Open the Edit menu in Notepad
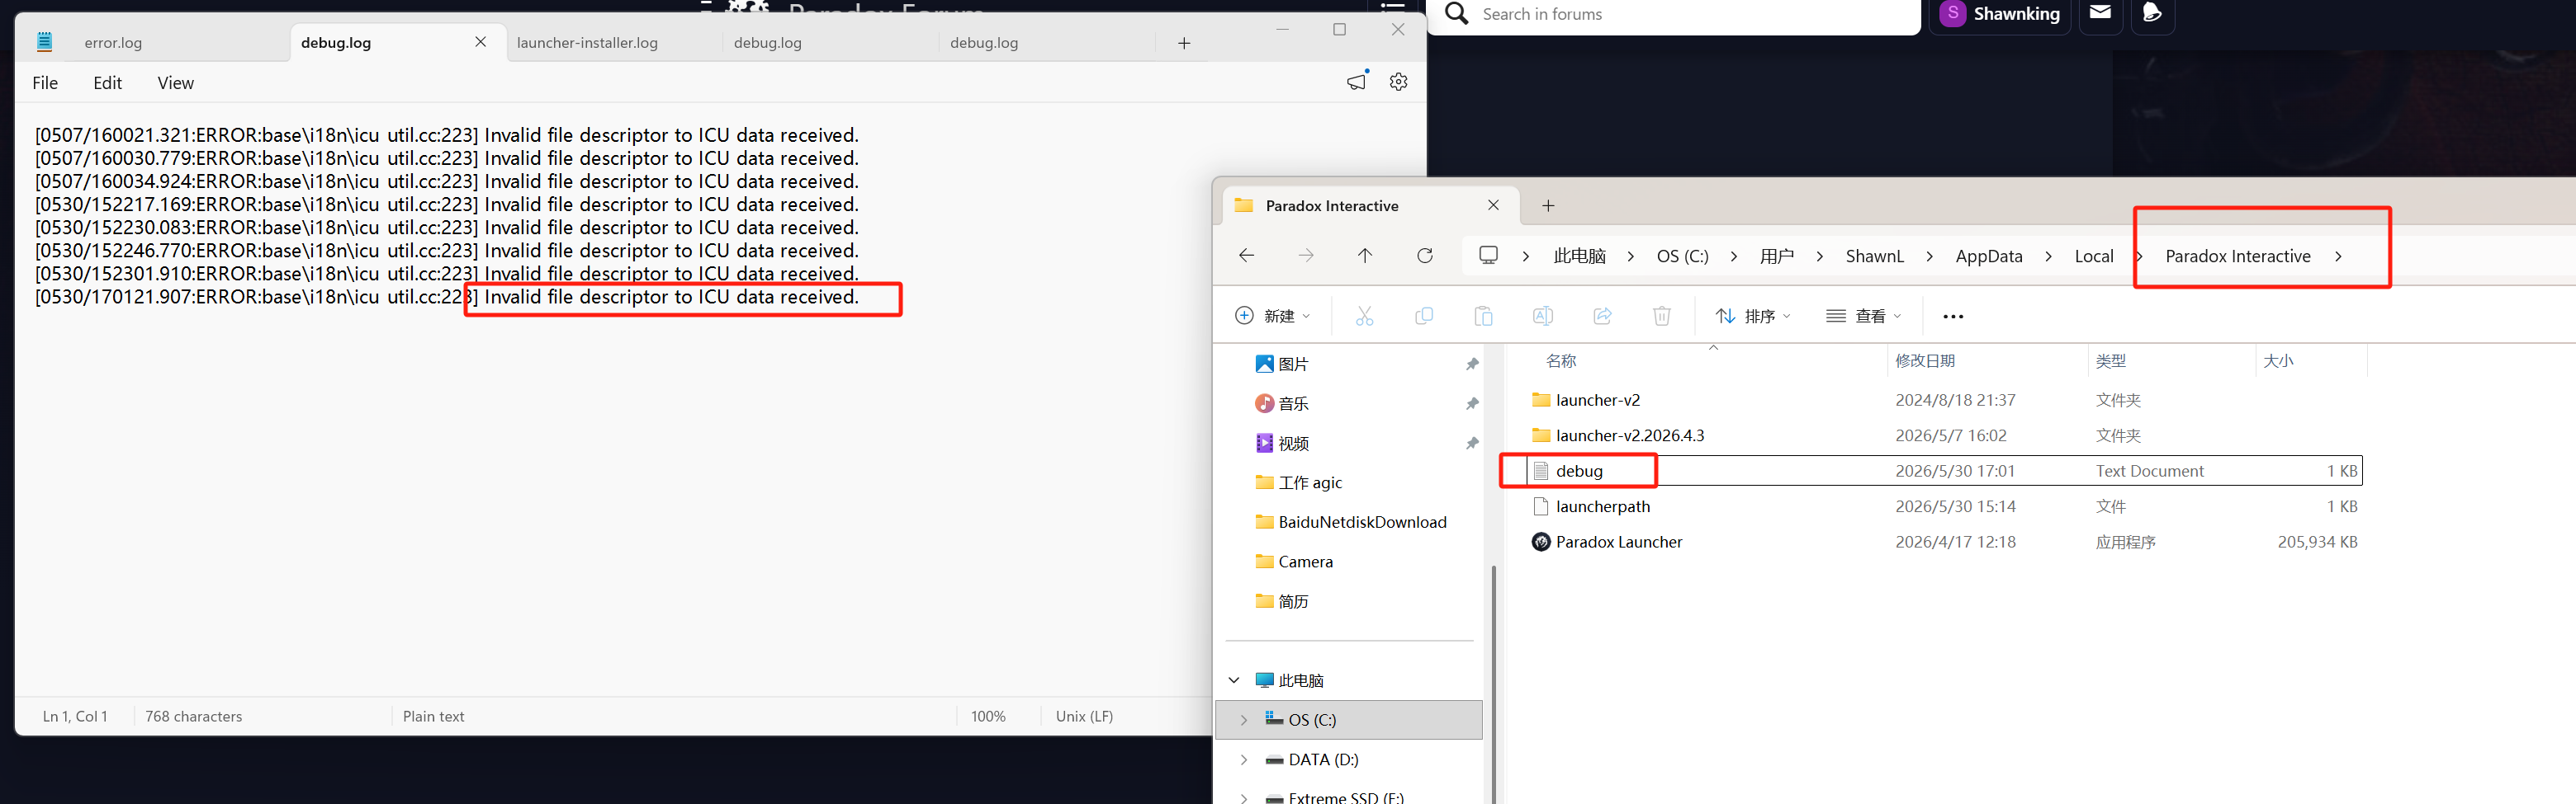 click(107, 83)
